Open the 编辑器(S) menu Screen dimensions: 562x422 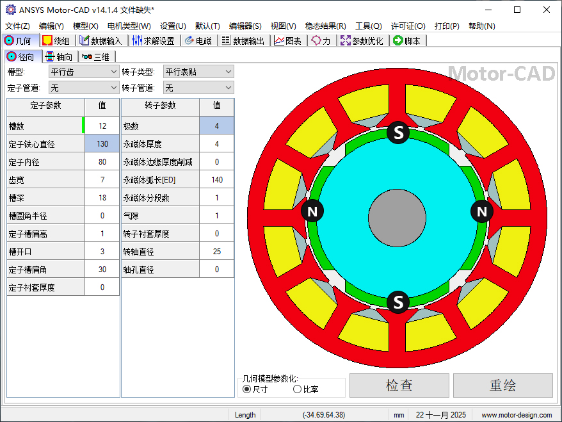245,26
